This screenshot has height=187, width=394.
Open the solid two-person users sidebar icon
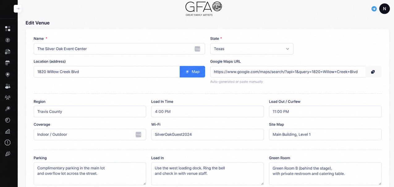click(x=8, y=86)
